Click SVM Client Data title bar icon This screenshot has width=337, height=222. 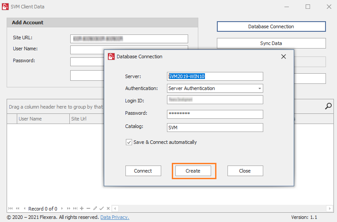pyautogui.click(x=5, y=7)
